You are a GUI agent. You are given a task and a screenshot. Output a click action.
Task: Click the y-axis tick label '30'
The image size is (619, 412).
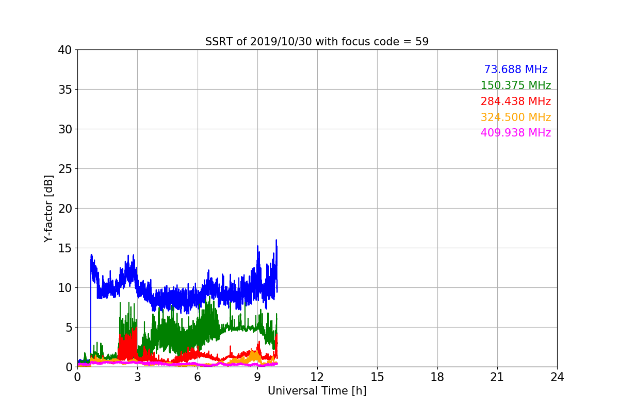click(x=65, y=129)
